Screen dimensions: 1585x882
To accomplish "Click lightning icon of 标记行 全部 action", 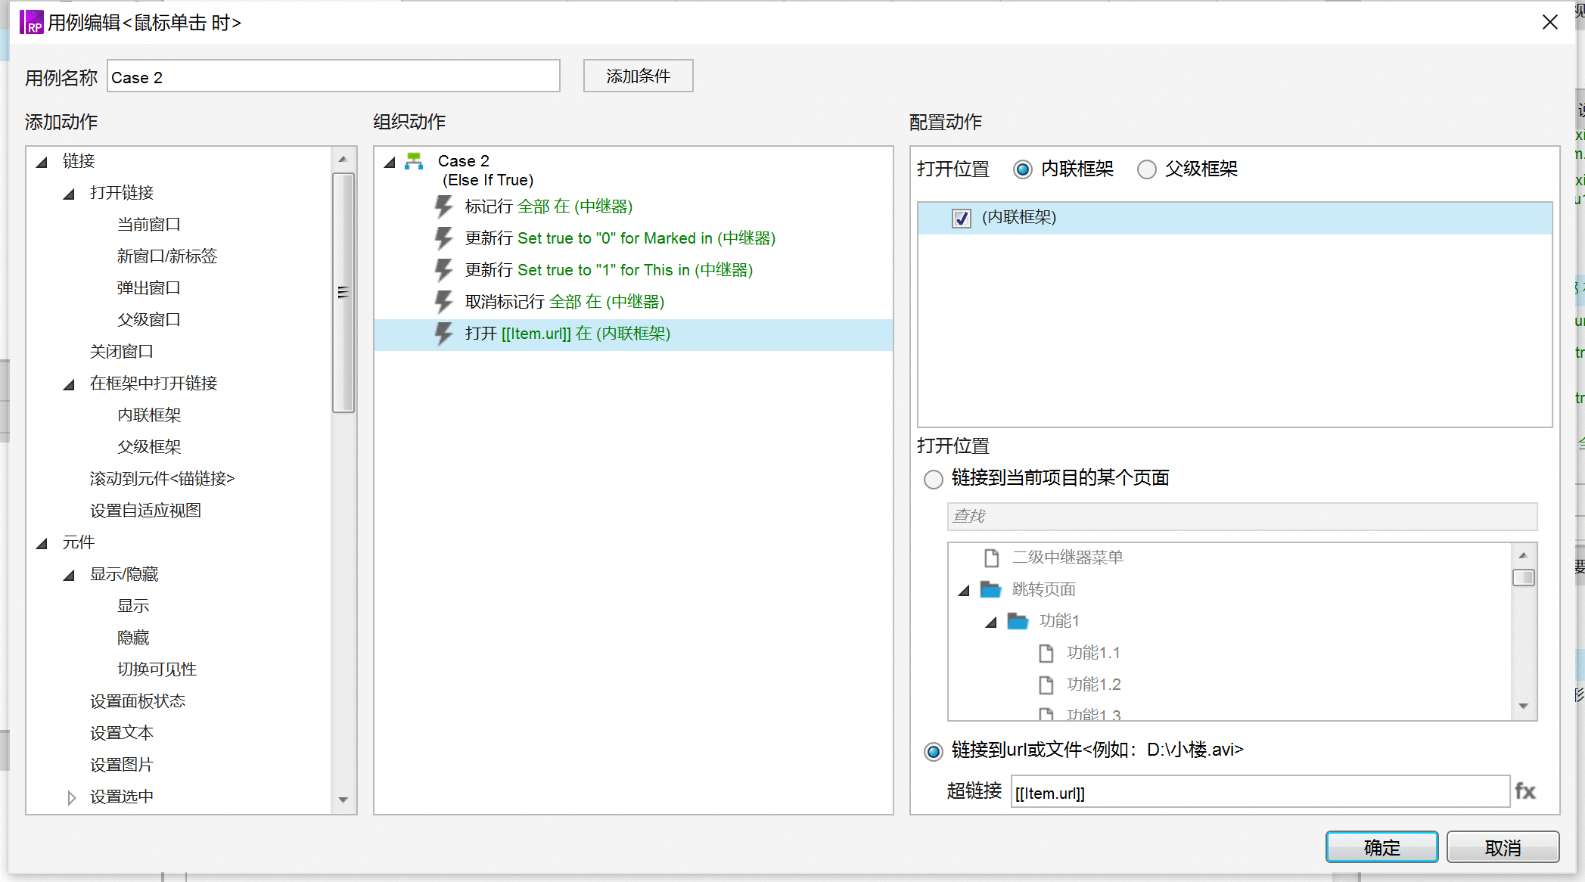I will point(444,207).
